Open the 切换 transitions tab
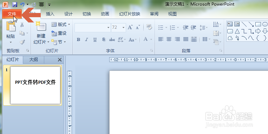Viewport: 268px width, 134px height. [87, 14]
